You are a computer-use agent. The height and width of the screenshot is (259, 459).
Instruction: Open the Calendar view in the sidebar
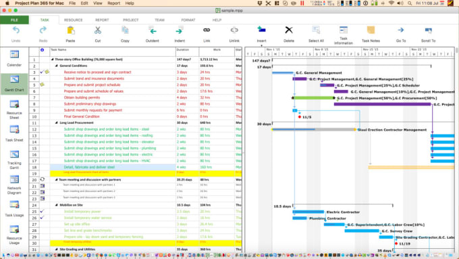point(14,58)
